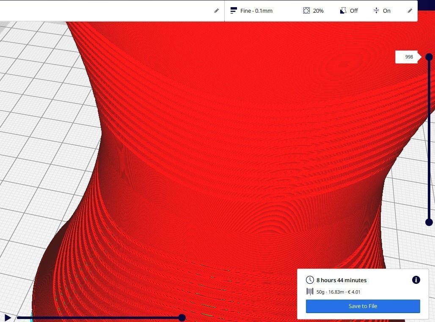Grab the lower layer slider handle

pyautogui.click(x=429, y=222)
